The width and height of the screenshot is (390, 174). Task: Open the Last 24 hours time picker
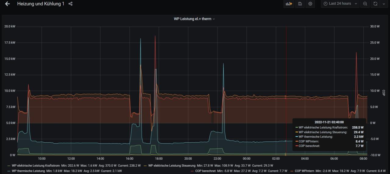[x=340, y=4]
